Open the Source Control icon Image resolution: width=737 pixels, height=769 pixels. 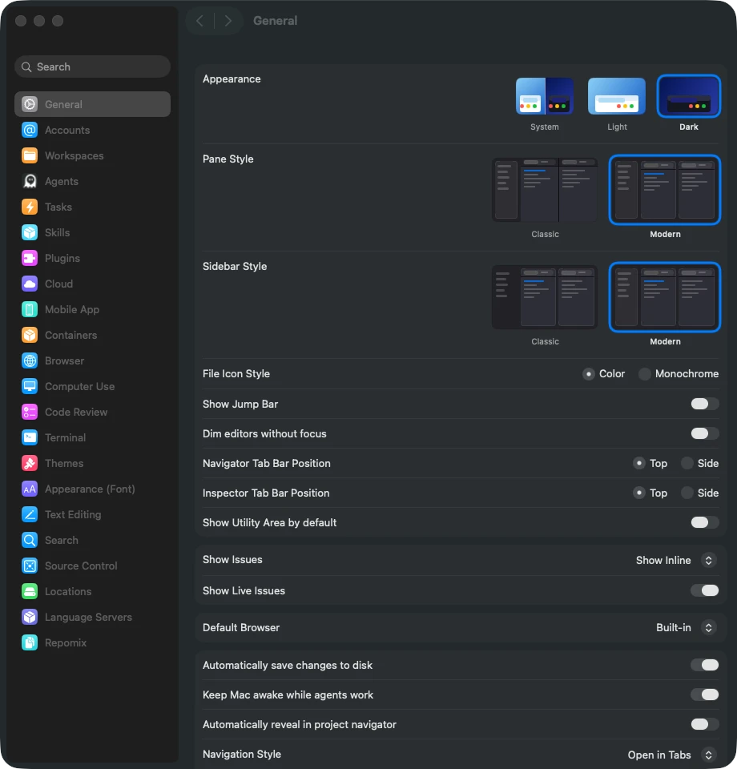click(x=30, y=566)
